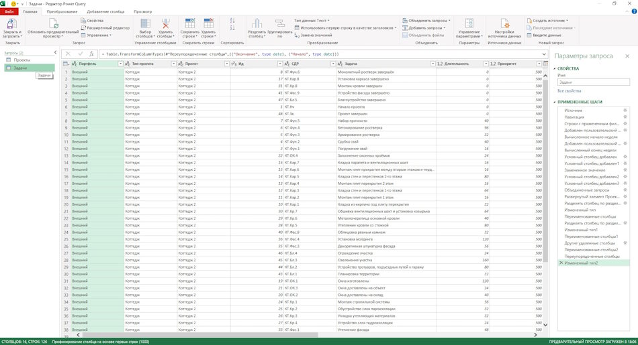Open Управление dropdown in Запрос group
Screen dimensions: 638x345
tap(96, 36)
